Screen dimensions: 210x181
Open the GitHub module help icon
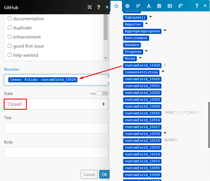click(x=99, y=7)
